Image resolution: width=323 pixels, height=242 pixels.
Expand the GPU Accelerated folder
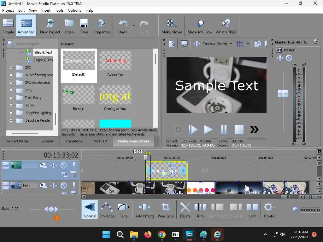coord(11,83)
